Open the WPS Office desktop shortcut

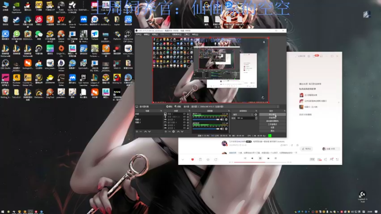[x=61, y=21]
